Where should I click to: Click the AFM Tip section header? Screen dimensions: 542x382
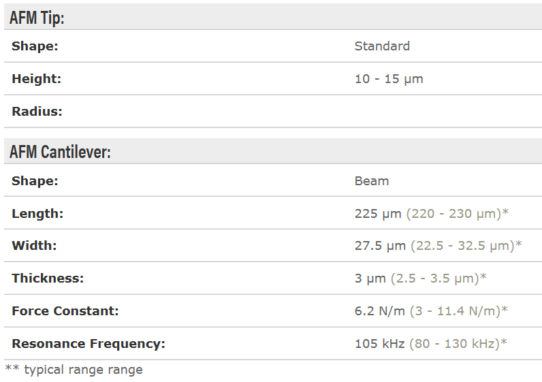point(37,18)
